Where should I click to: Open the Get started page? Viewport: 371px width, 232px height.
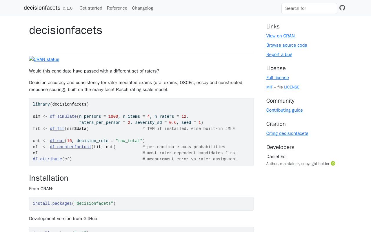point(91,8)
